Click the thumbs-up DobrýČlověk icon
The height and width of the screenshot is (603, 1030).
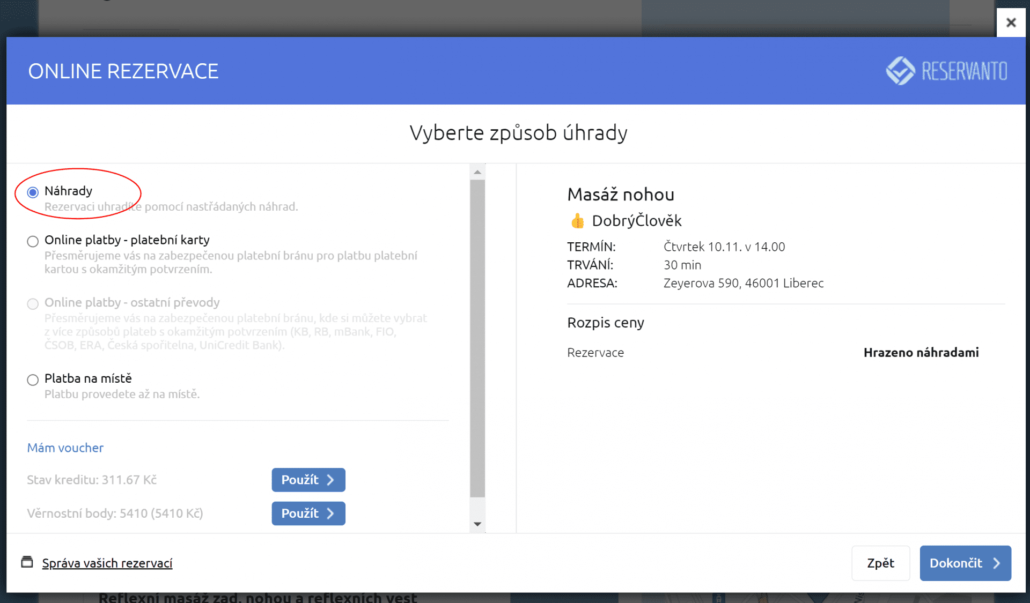click(577, 221)
